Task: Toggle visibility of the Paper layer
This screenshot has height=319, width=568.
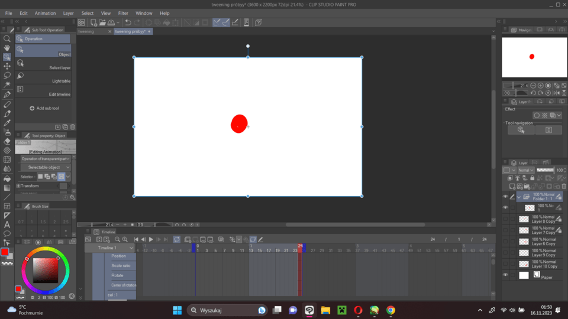Action: [505, 275]
